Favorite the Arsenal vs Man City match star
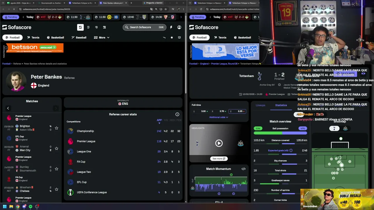374x210 pixels. tap(56, 148)
